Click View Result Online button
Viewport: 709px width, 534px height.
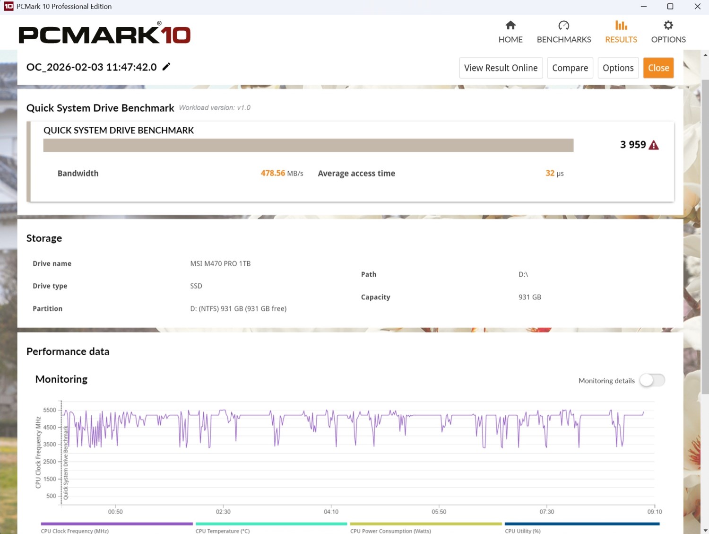501,68
